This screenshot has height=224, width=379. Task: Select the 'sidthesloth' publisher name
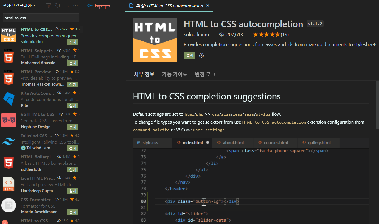pos(31,169)
